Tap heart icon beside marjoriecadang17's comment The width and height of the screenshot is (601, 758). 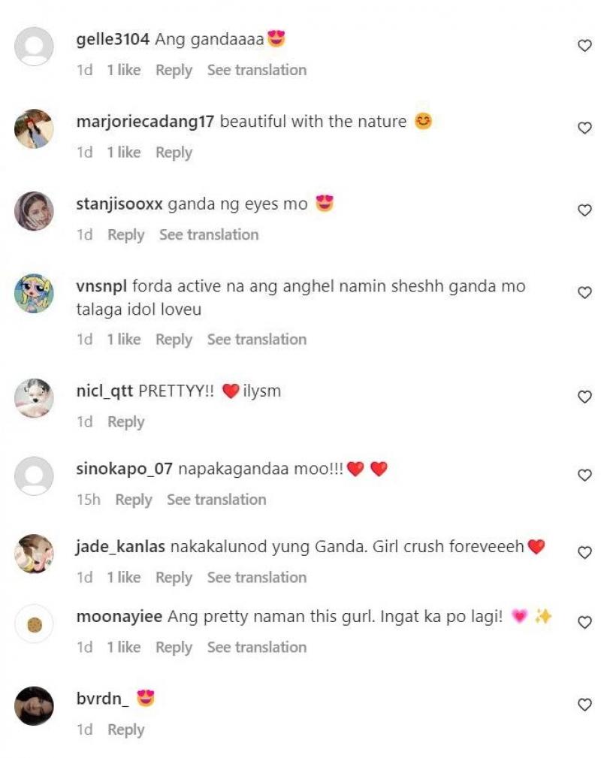click(584, 128)
